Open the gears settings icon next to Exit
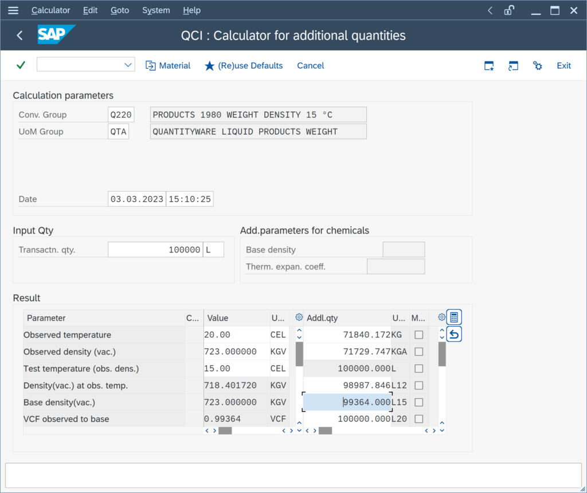Viewport: 587px width, 493px height. (x=537, y=66)
